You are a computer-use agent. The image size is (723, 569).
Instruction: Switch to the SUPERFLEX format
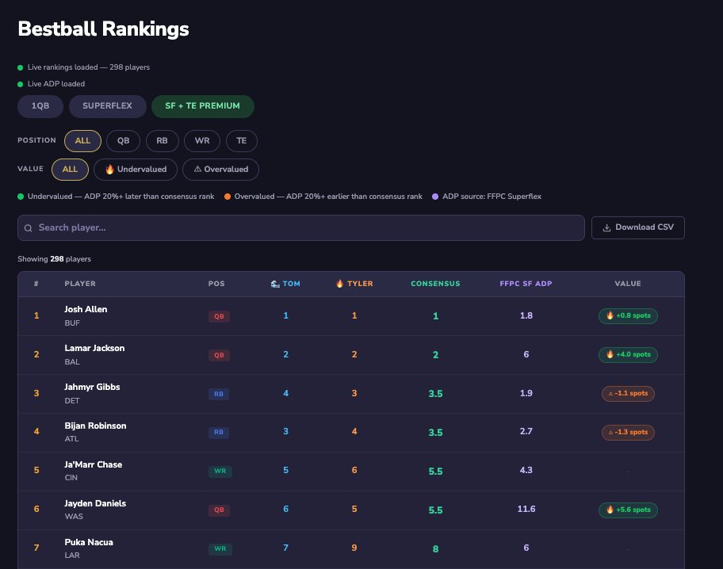108,106
